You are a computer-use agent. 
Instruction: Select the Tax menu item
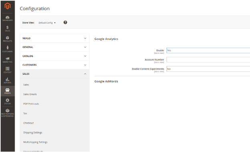click(25, 113)
